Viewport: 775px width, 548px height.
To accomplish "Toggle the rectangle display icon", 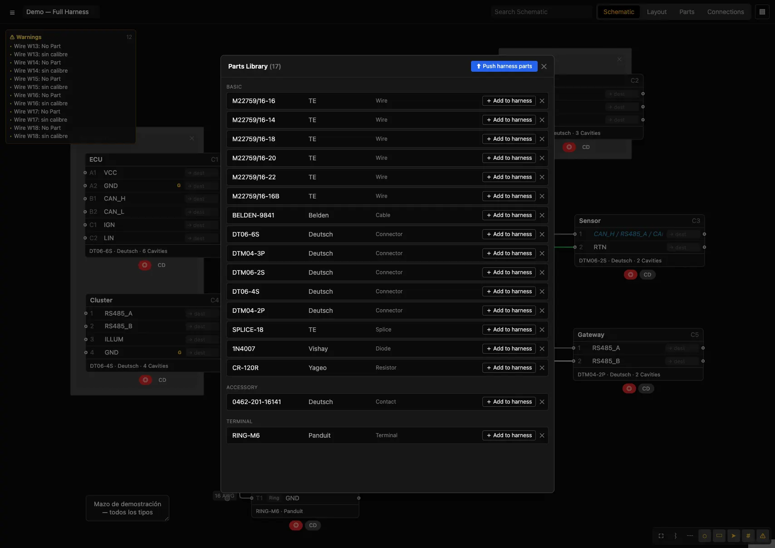I will pos(719,536).
